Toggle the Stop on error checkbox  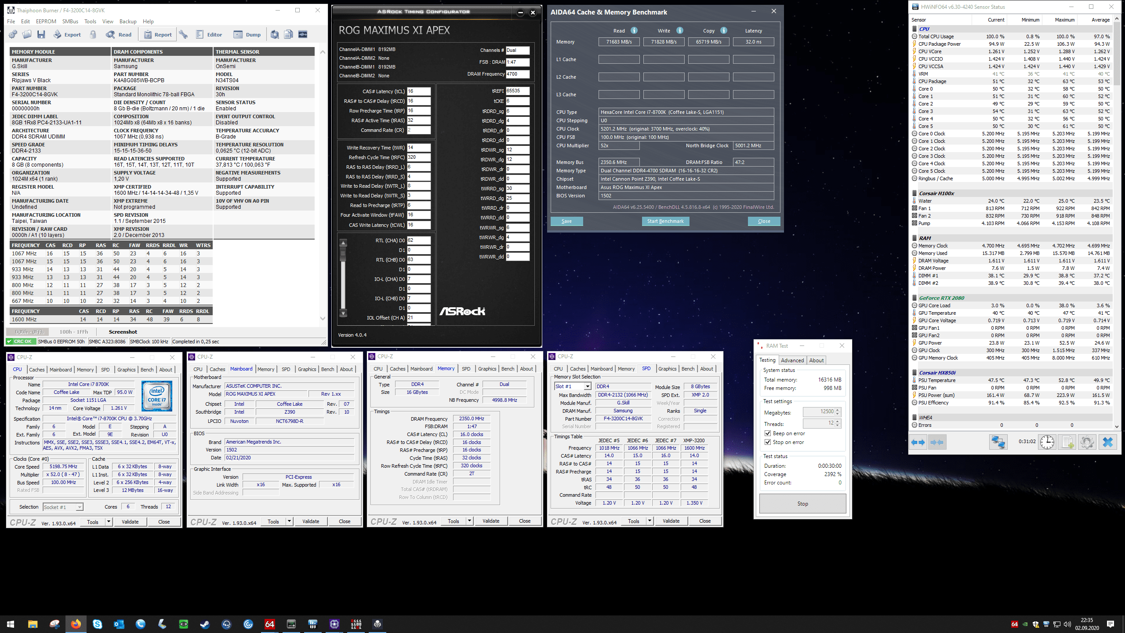(x=768, y=442)
